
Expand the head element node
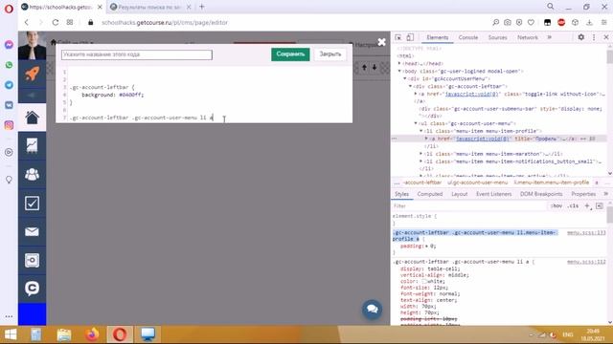(x=399, y=63)
